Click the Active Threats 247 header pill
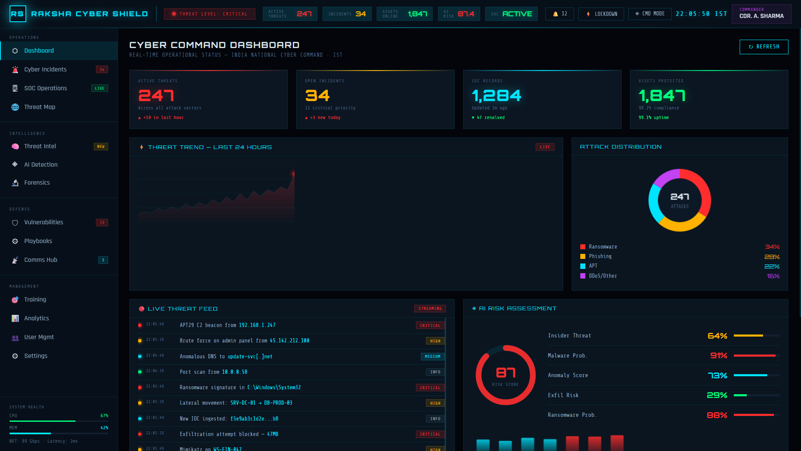Screen dimensions: 801x451 pyautogui.click(x=290, y=14)
